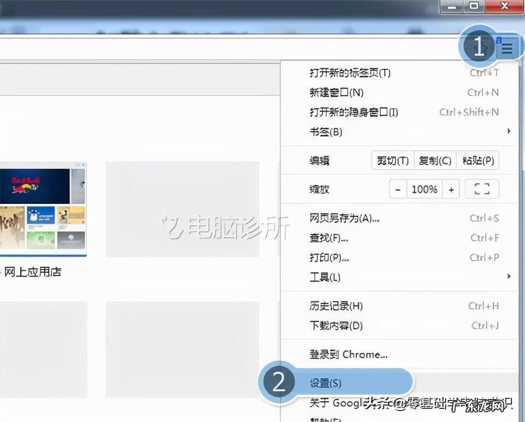Image resolution: width=525 pixels, height=422 pixels.
Task: Click the Chrome hamburger menu icon
Action: click(507, 49)
